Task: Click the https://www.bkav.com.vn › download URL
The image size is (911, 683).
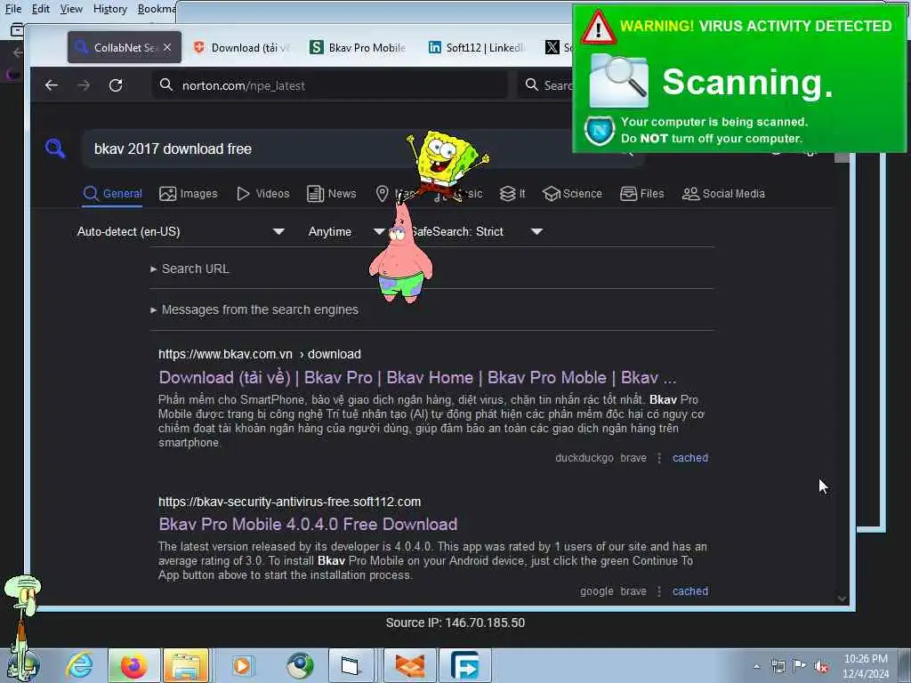Action: [260, 354]
